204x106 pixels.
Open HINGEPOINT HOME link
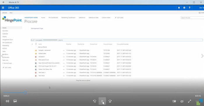point(31,17)
